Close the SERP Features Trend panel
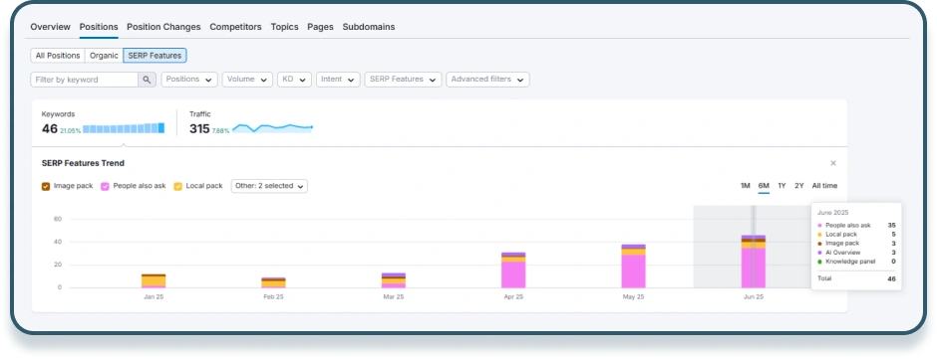The height and width of the screenshot is (359, 937). point(833,163)
